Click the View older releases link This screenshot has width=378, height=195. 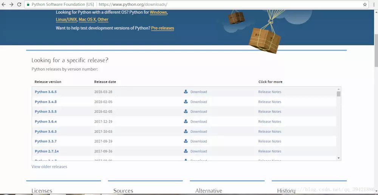click(x=49, y=167)
